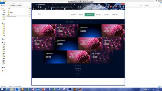Reload the page in Firefox
The width and height of the screenshot is (162, 91).
(x=38, y=7)
